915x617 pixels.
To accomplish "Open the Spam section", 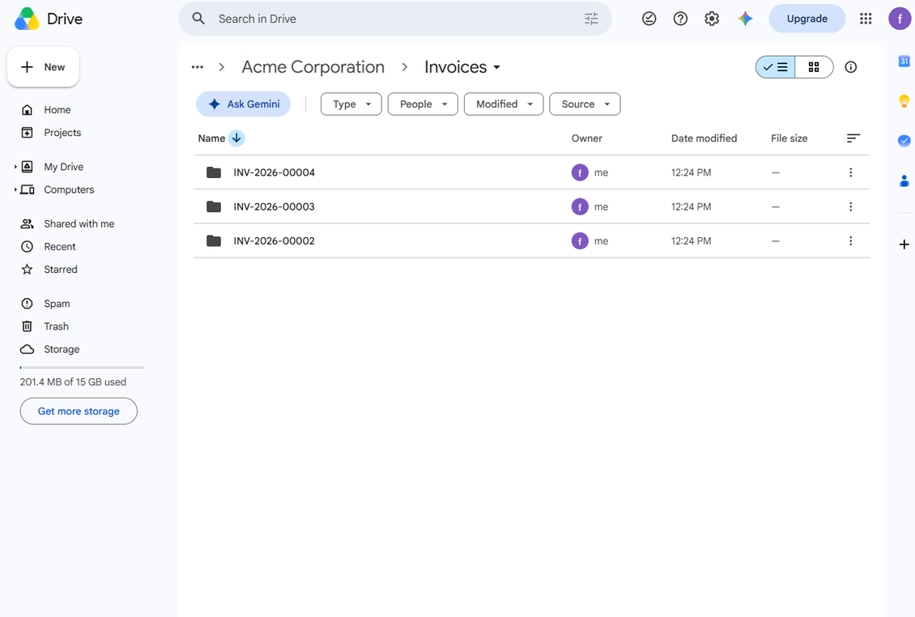I will coord(57,304).
